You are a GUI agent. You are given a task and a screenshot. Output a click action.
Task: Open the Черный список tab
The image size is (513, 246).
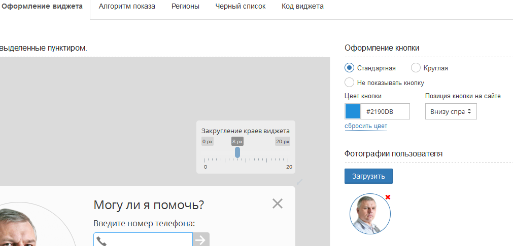pos(241,6)
